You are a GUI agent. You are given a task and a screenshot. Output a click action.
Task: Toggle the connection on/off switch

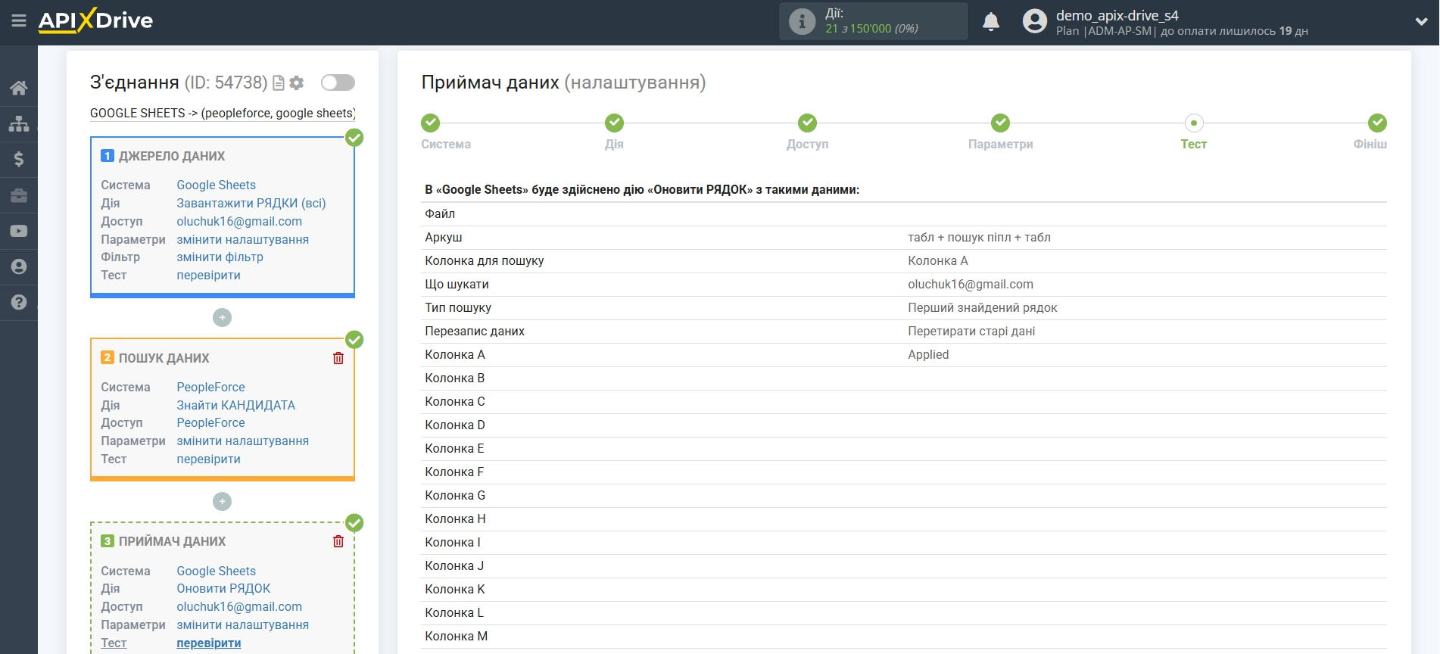[338, 83]
